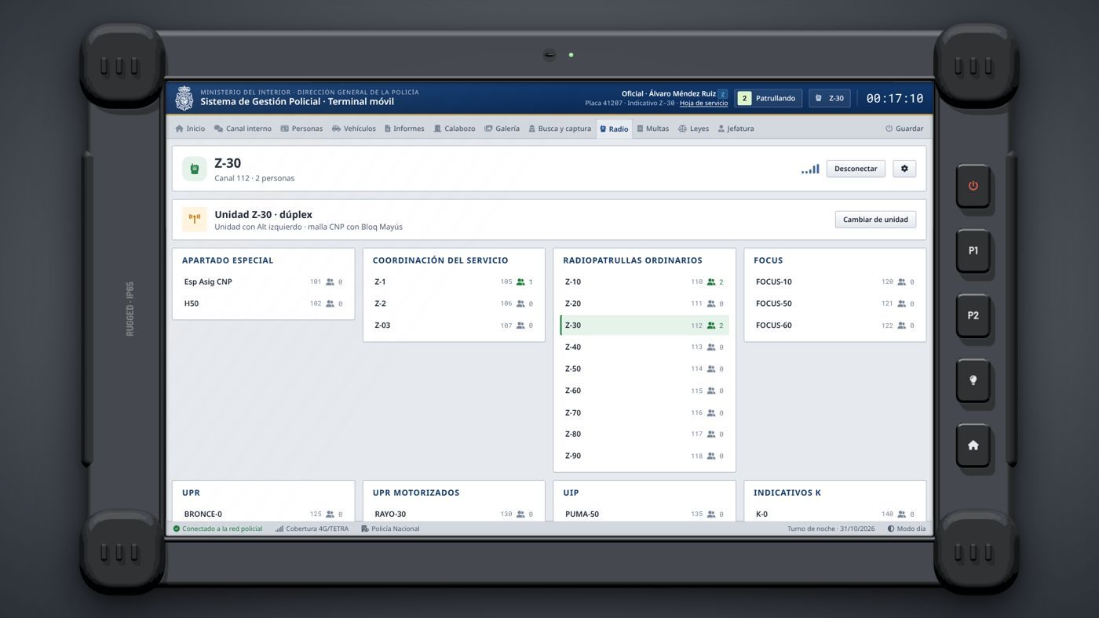Toggle Modo día display mode
The height and width of the screenshot is (618, 1099).
(x=907, y=529)
